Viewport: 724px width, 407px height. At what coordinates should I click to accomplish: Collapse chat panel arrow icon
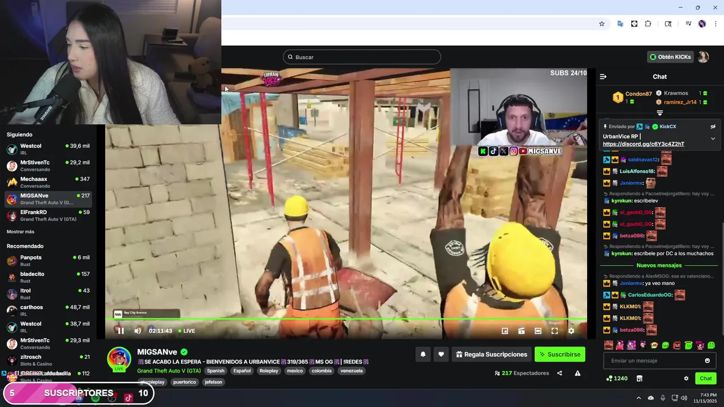(603, 76)
